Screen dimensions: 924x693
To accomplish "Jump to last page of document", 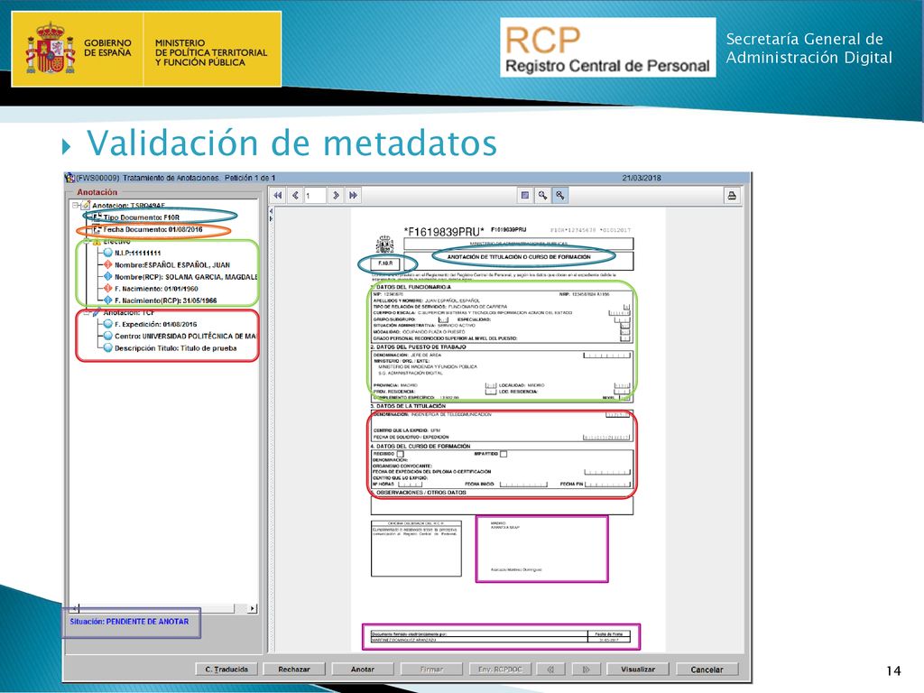I will click(353, 195).
